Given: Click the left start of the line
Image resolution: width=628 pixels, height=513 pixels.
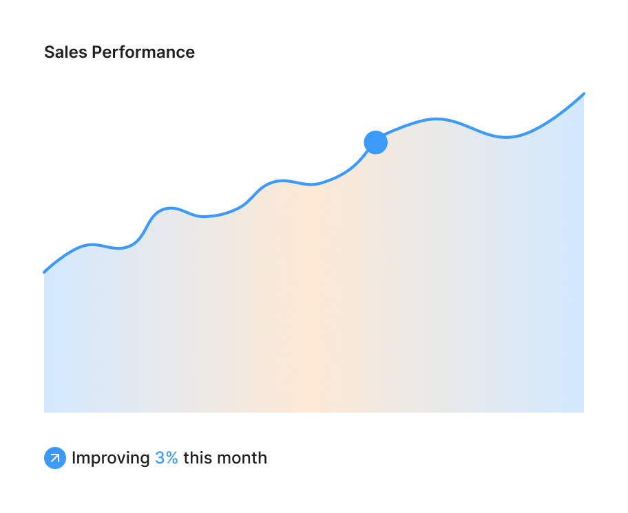Looking at the screenshot, I should click(x=45, y=272).
